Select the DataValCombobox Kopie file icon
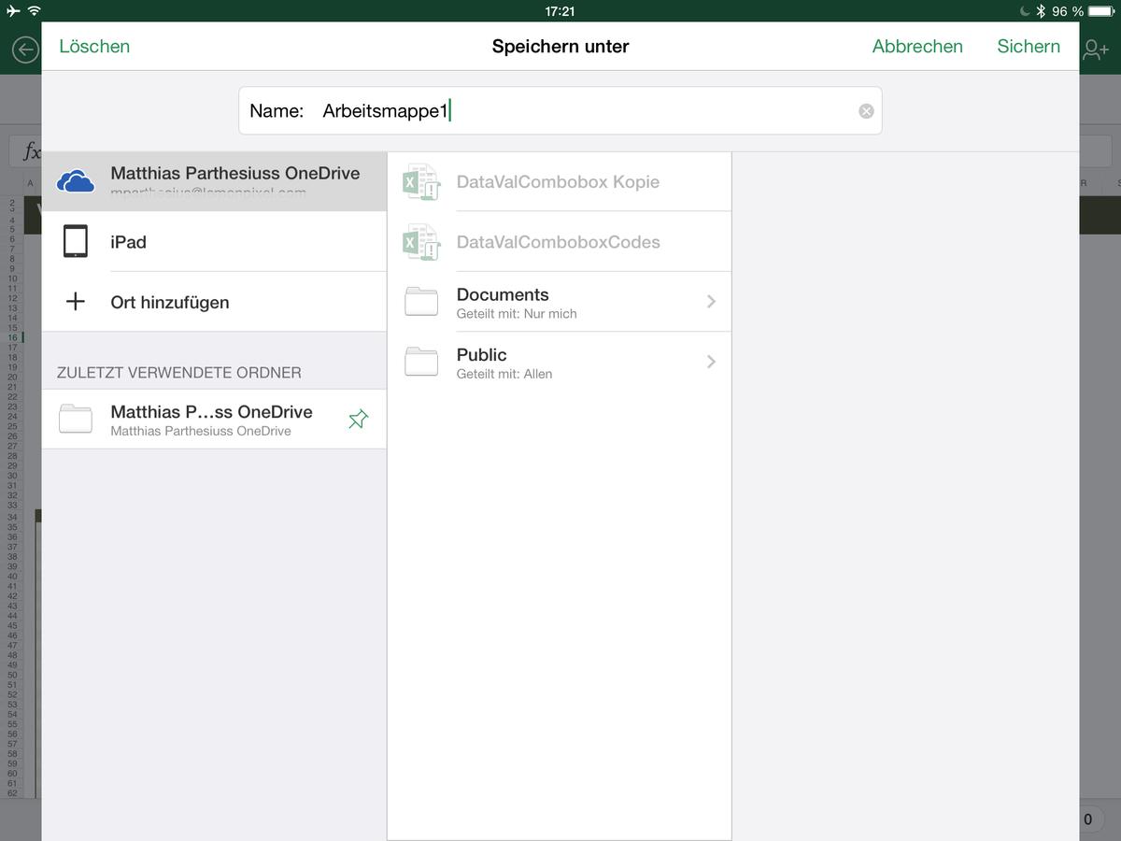Screen dimensions: 1121x841 pyautogui.click(x=421, y=181)
